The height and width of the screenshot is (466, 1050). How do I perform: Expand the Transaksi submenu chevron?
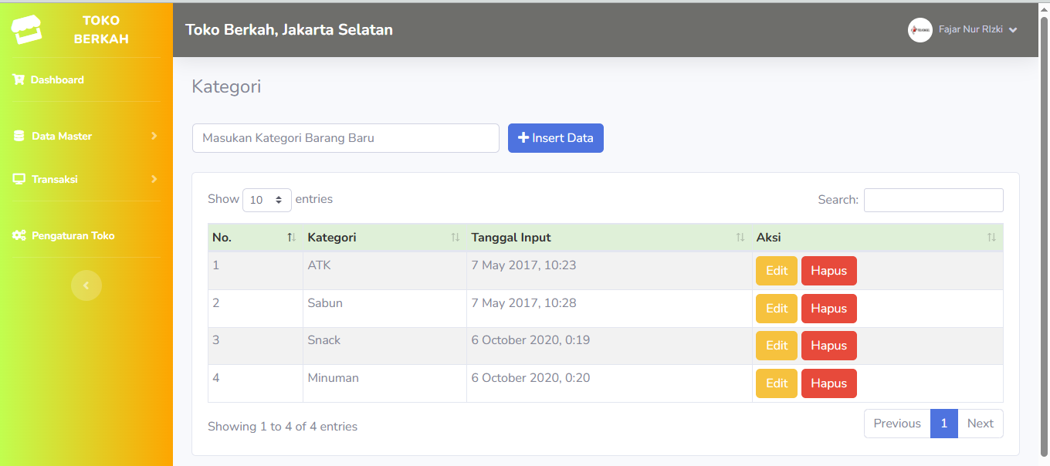tap(154, 179)
